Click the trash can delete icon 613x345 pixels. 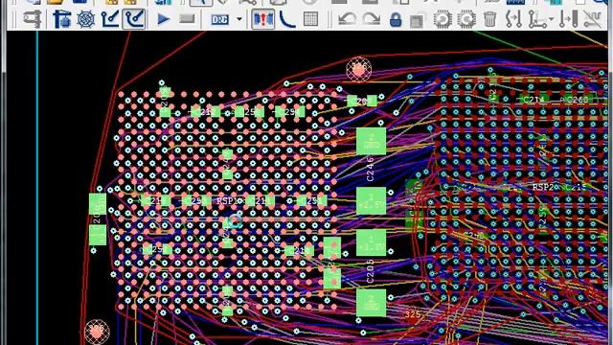[x=489, y=19]
